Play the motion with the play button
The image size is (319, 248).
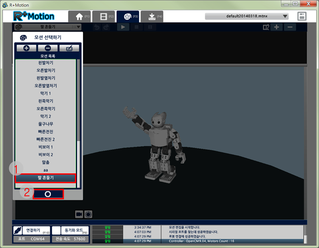click(123, 27)
